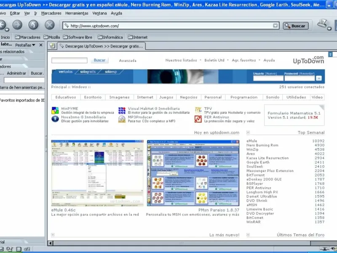This screenshot has width=337, height=253.
Task: Open the eMule link in Top Semanal
Action: pos(252,141)
